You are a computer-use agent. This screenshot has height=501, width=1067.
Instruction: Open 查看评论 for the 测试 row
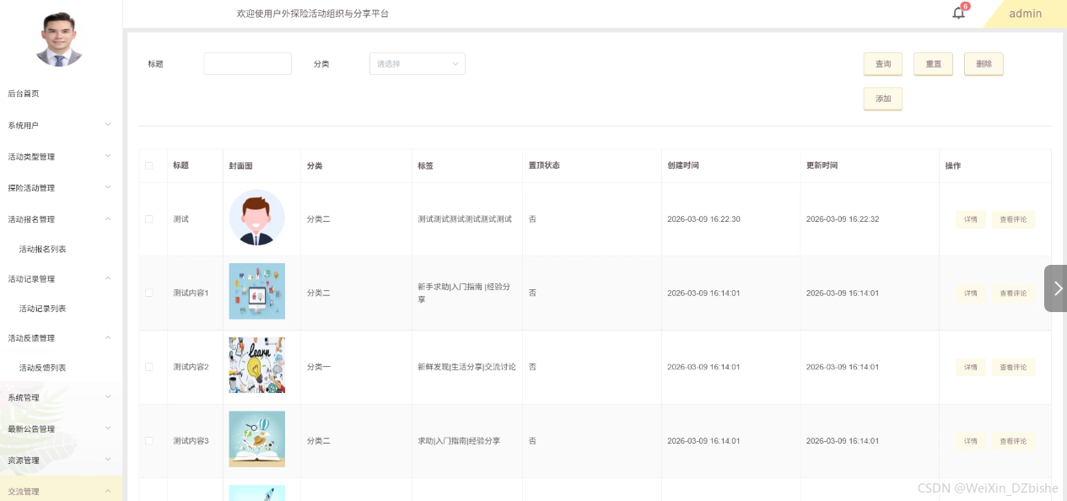click(1013, 219)
